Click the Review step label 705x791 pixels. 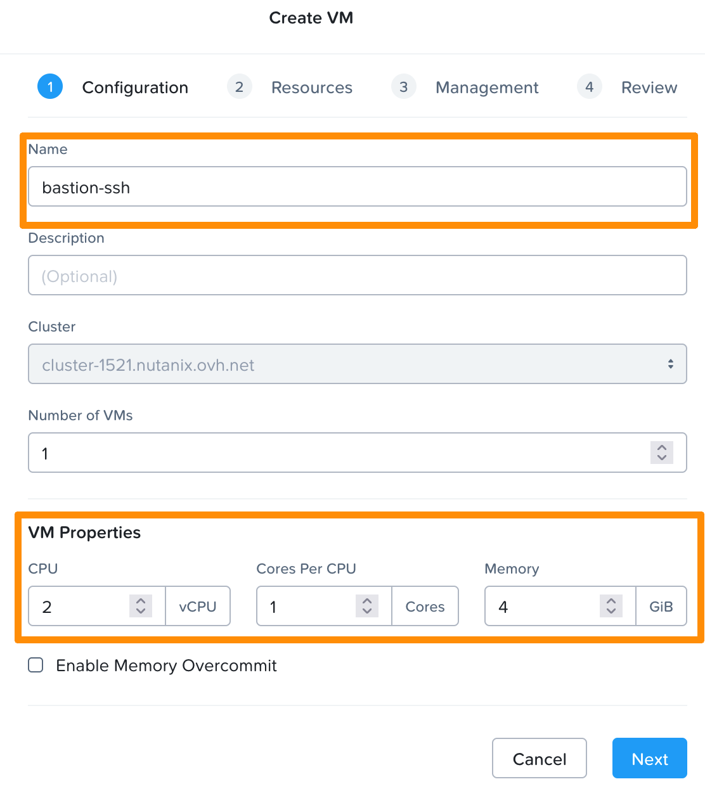[x=649, y=87]
